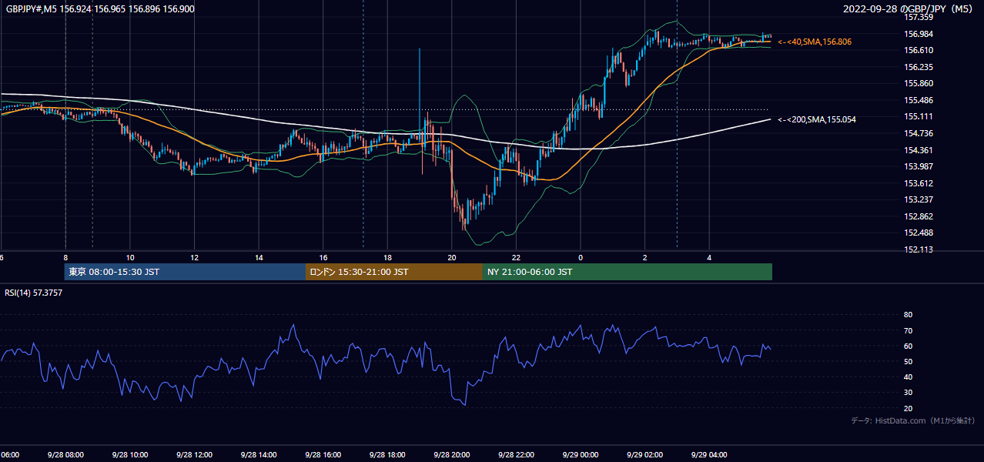Click price axis label 152.862

coord(919,216)
